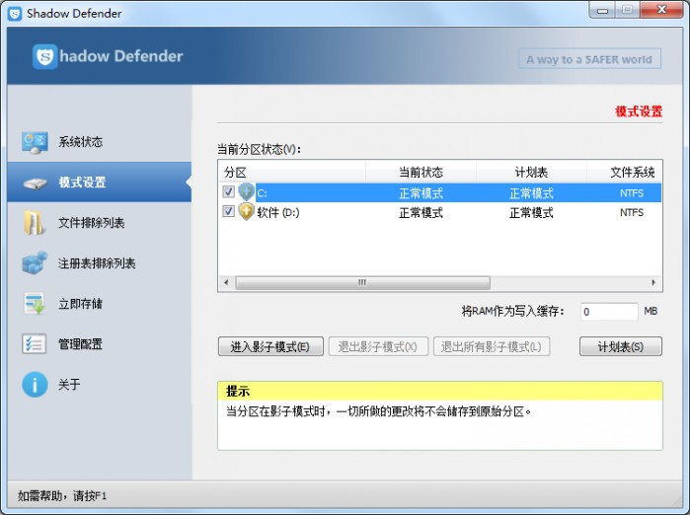Click the 文件排除列表 folder icon
This screenshot has height=515, width=690.
coord(34,223)
